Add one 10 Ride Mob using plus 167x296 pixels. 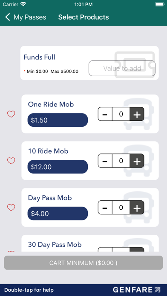click(x=137, y=161)
